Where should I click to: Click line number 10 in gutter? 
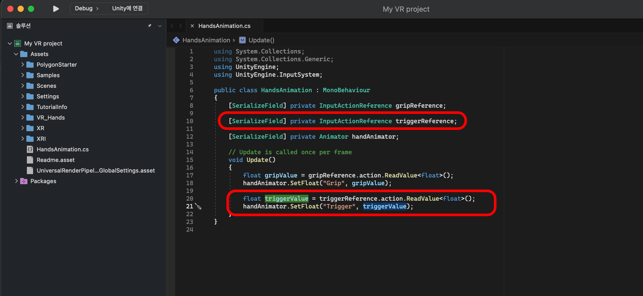(189, 121)
